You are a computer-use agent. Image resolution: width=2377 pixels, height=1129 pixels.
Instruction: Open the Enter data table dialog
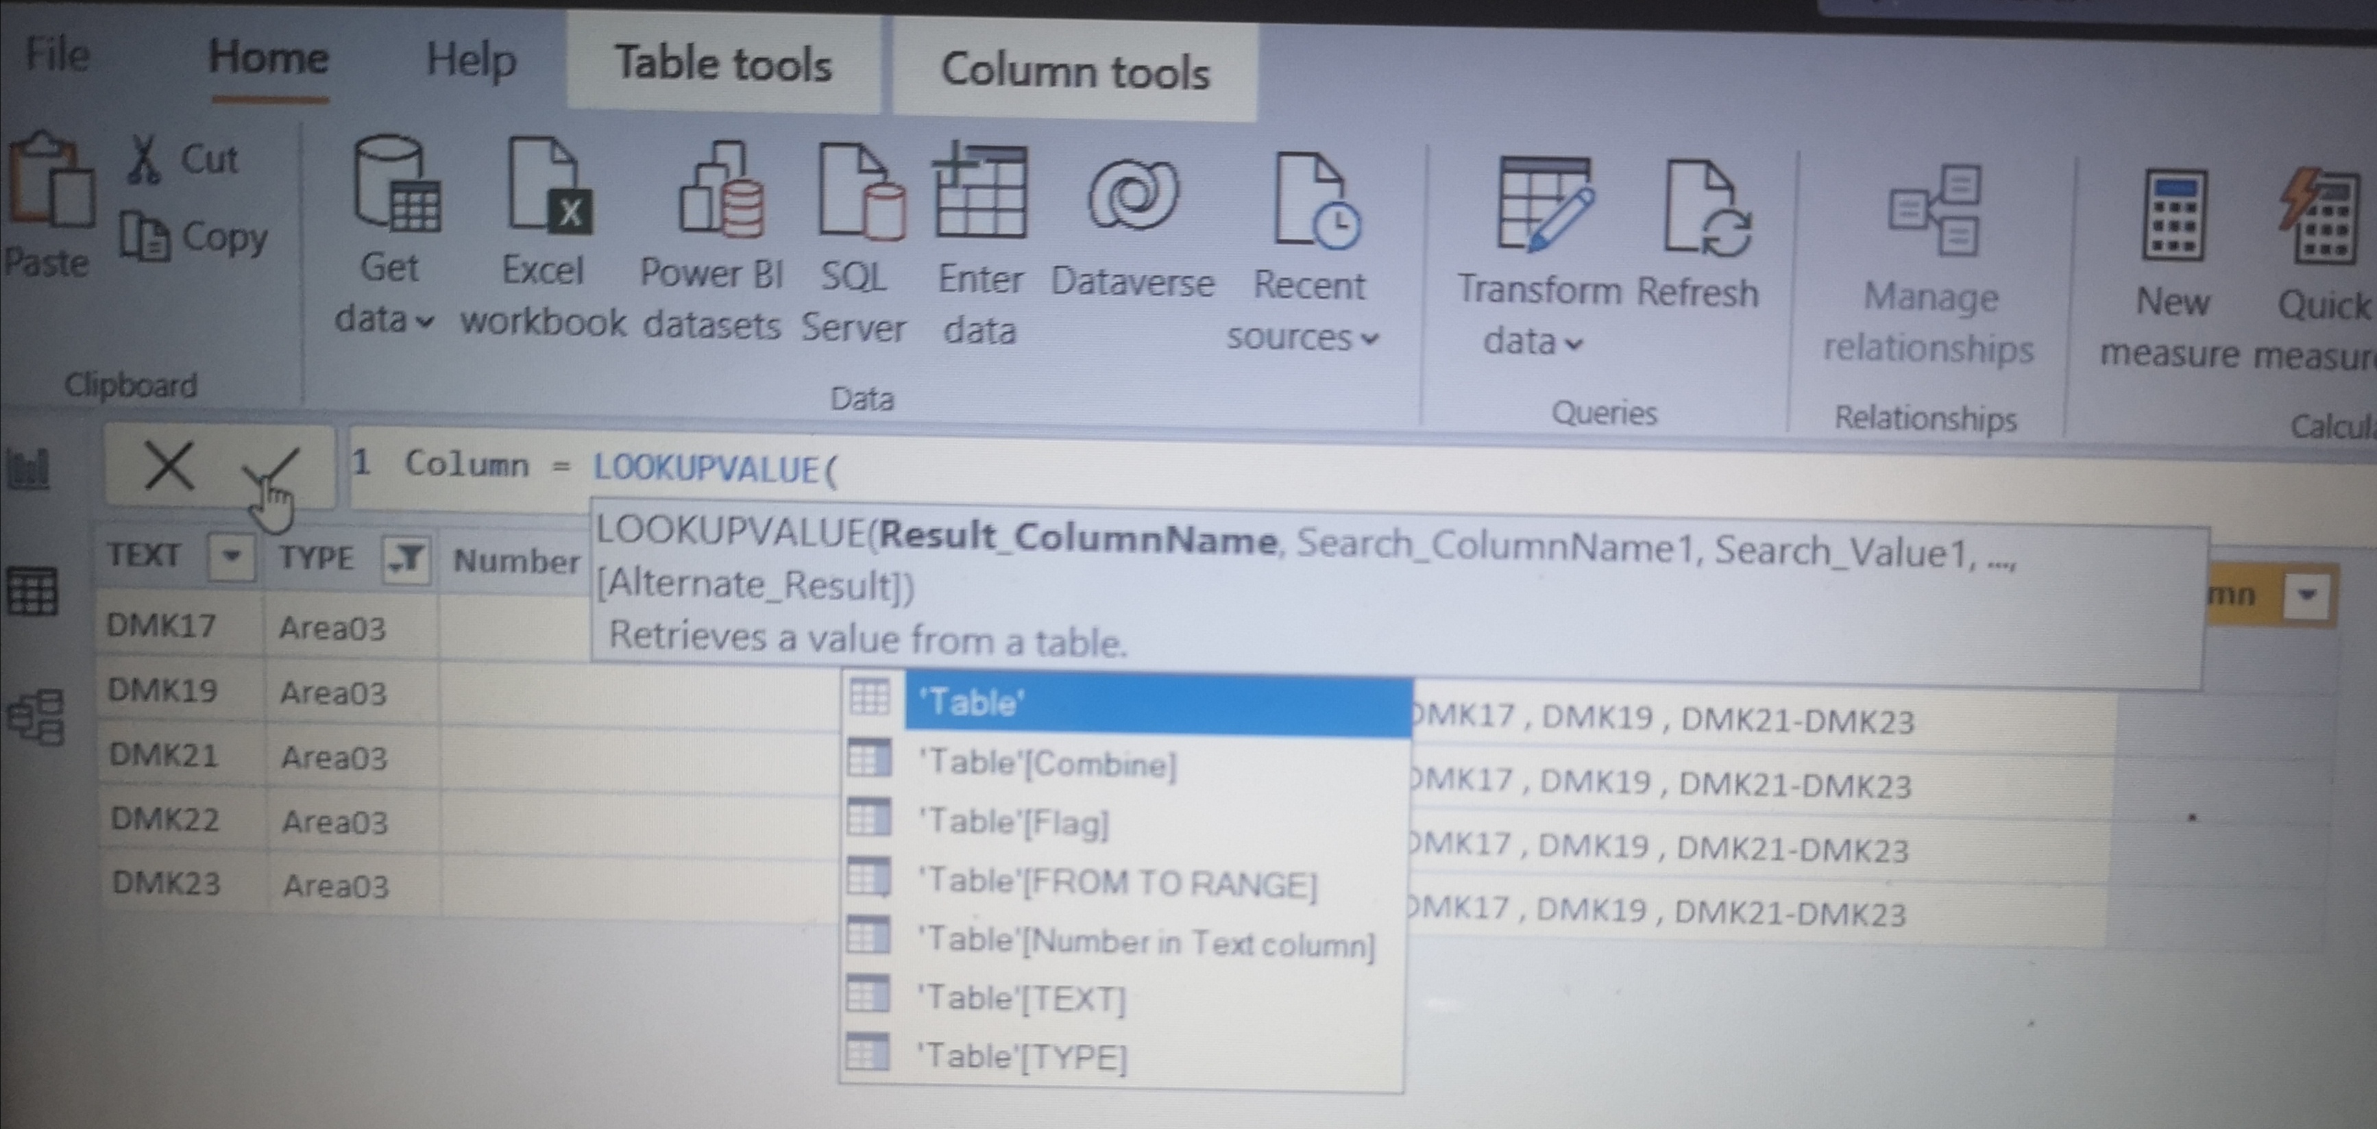click(980, 245)
